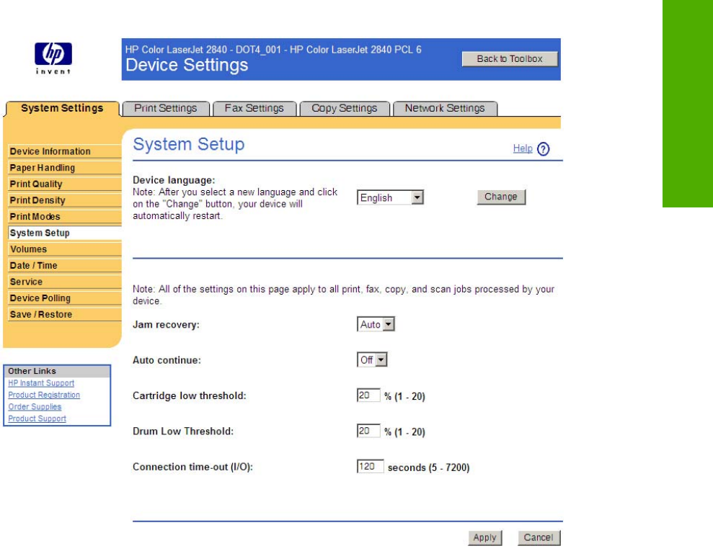The height and width of the screenshot is (551, 713).
Task: Click the 'Jam recovery:' label
Action: point(166,325)
